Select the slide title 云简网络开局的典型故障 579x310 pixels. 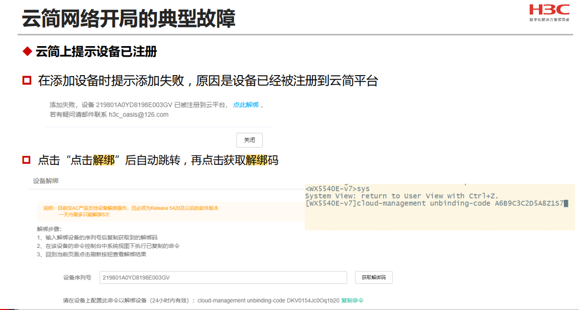[128, 19]
